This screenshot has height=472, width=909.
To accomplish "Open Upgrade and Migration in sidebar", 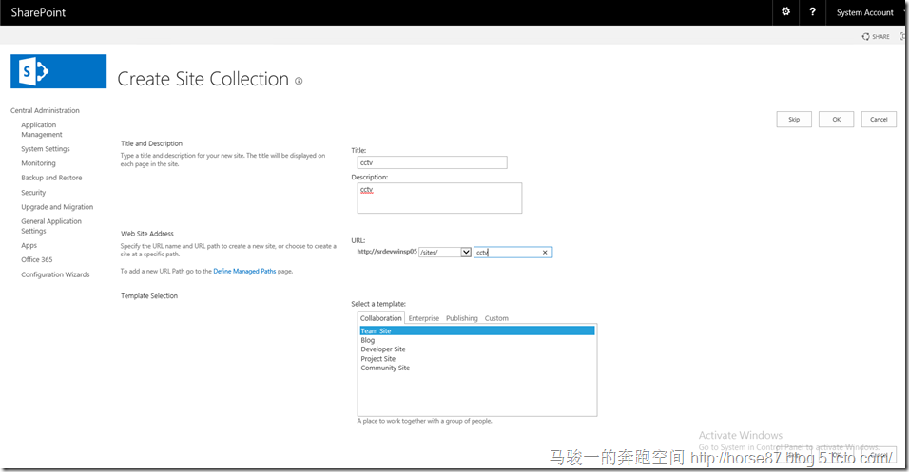I will 57,207.
